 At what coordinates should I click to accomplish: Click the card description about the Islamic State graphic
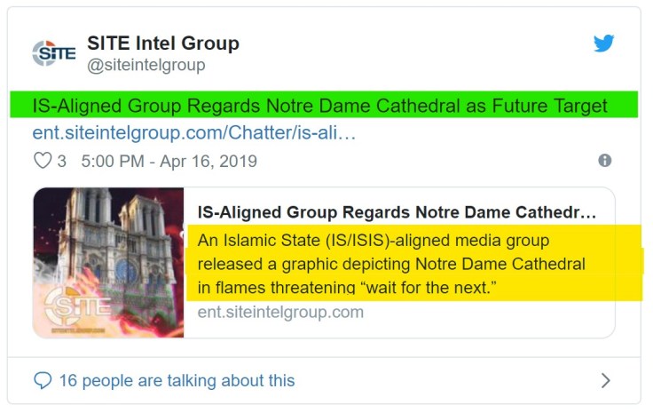pyautogui.click(x=390, y=264)
